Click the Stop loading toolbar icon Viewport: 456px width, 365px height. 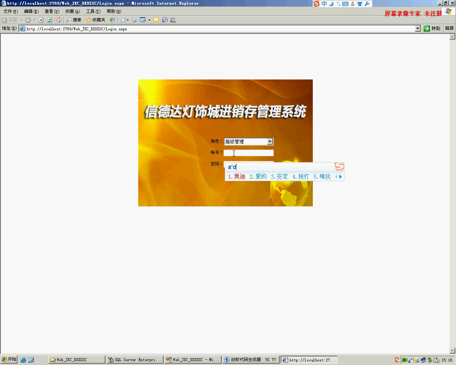click(41, 20)
